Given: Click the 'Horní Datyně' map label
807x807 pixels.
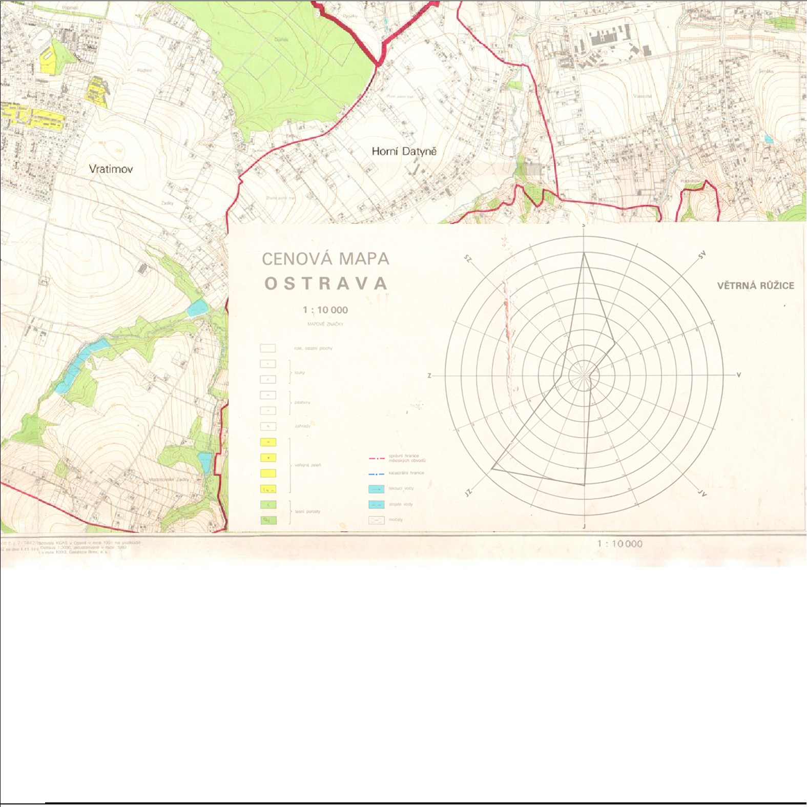Looking at the screenshot, I should coord(404,151).
